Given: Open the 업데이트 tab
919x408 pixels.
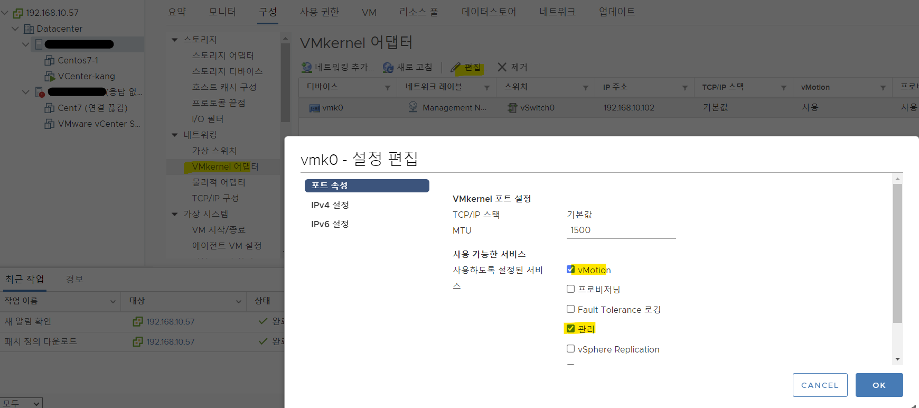Looking at the screenshot, I should tap(617, 12).
